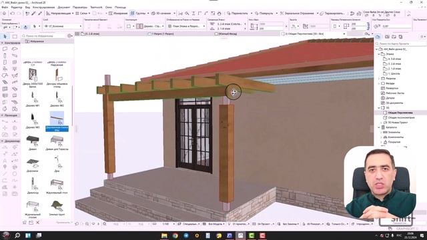Open Chrome from the taskbar
This screenshot has height=240, width=427.
click(x=175, y=235)
